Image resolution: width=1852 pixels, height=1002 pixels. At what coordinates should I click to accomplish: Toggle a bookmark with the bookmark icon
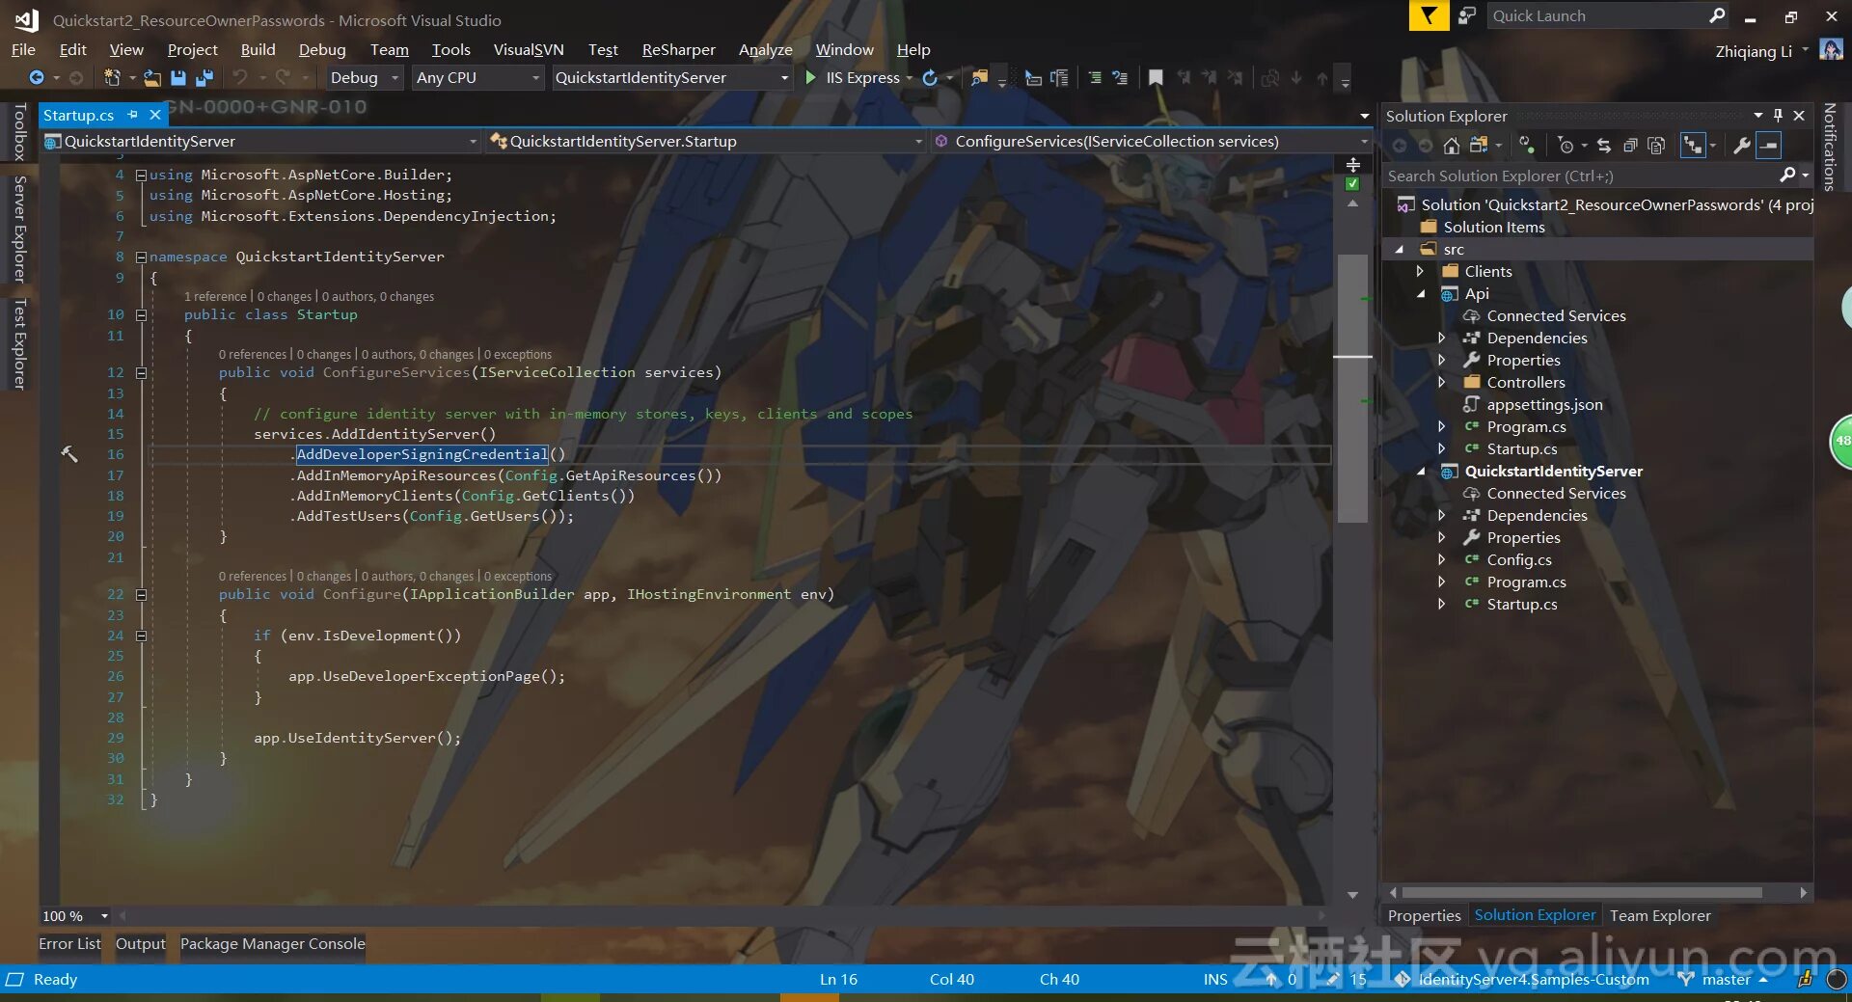coord(1156,78)
